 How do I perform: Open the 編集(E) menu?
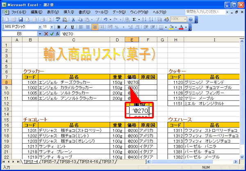pos(36,12)
